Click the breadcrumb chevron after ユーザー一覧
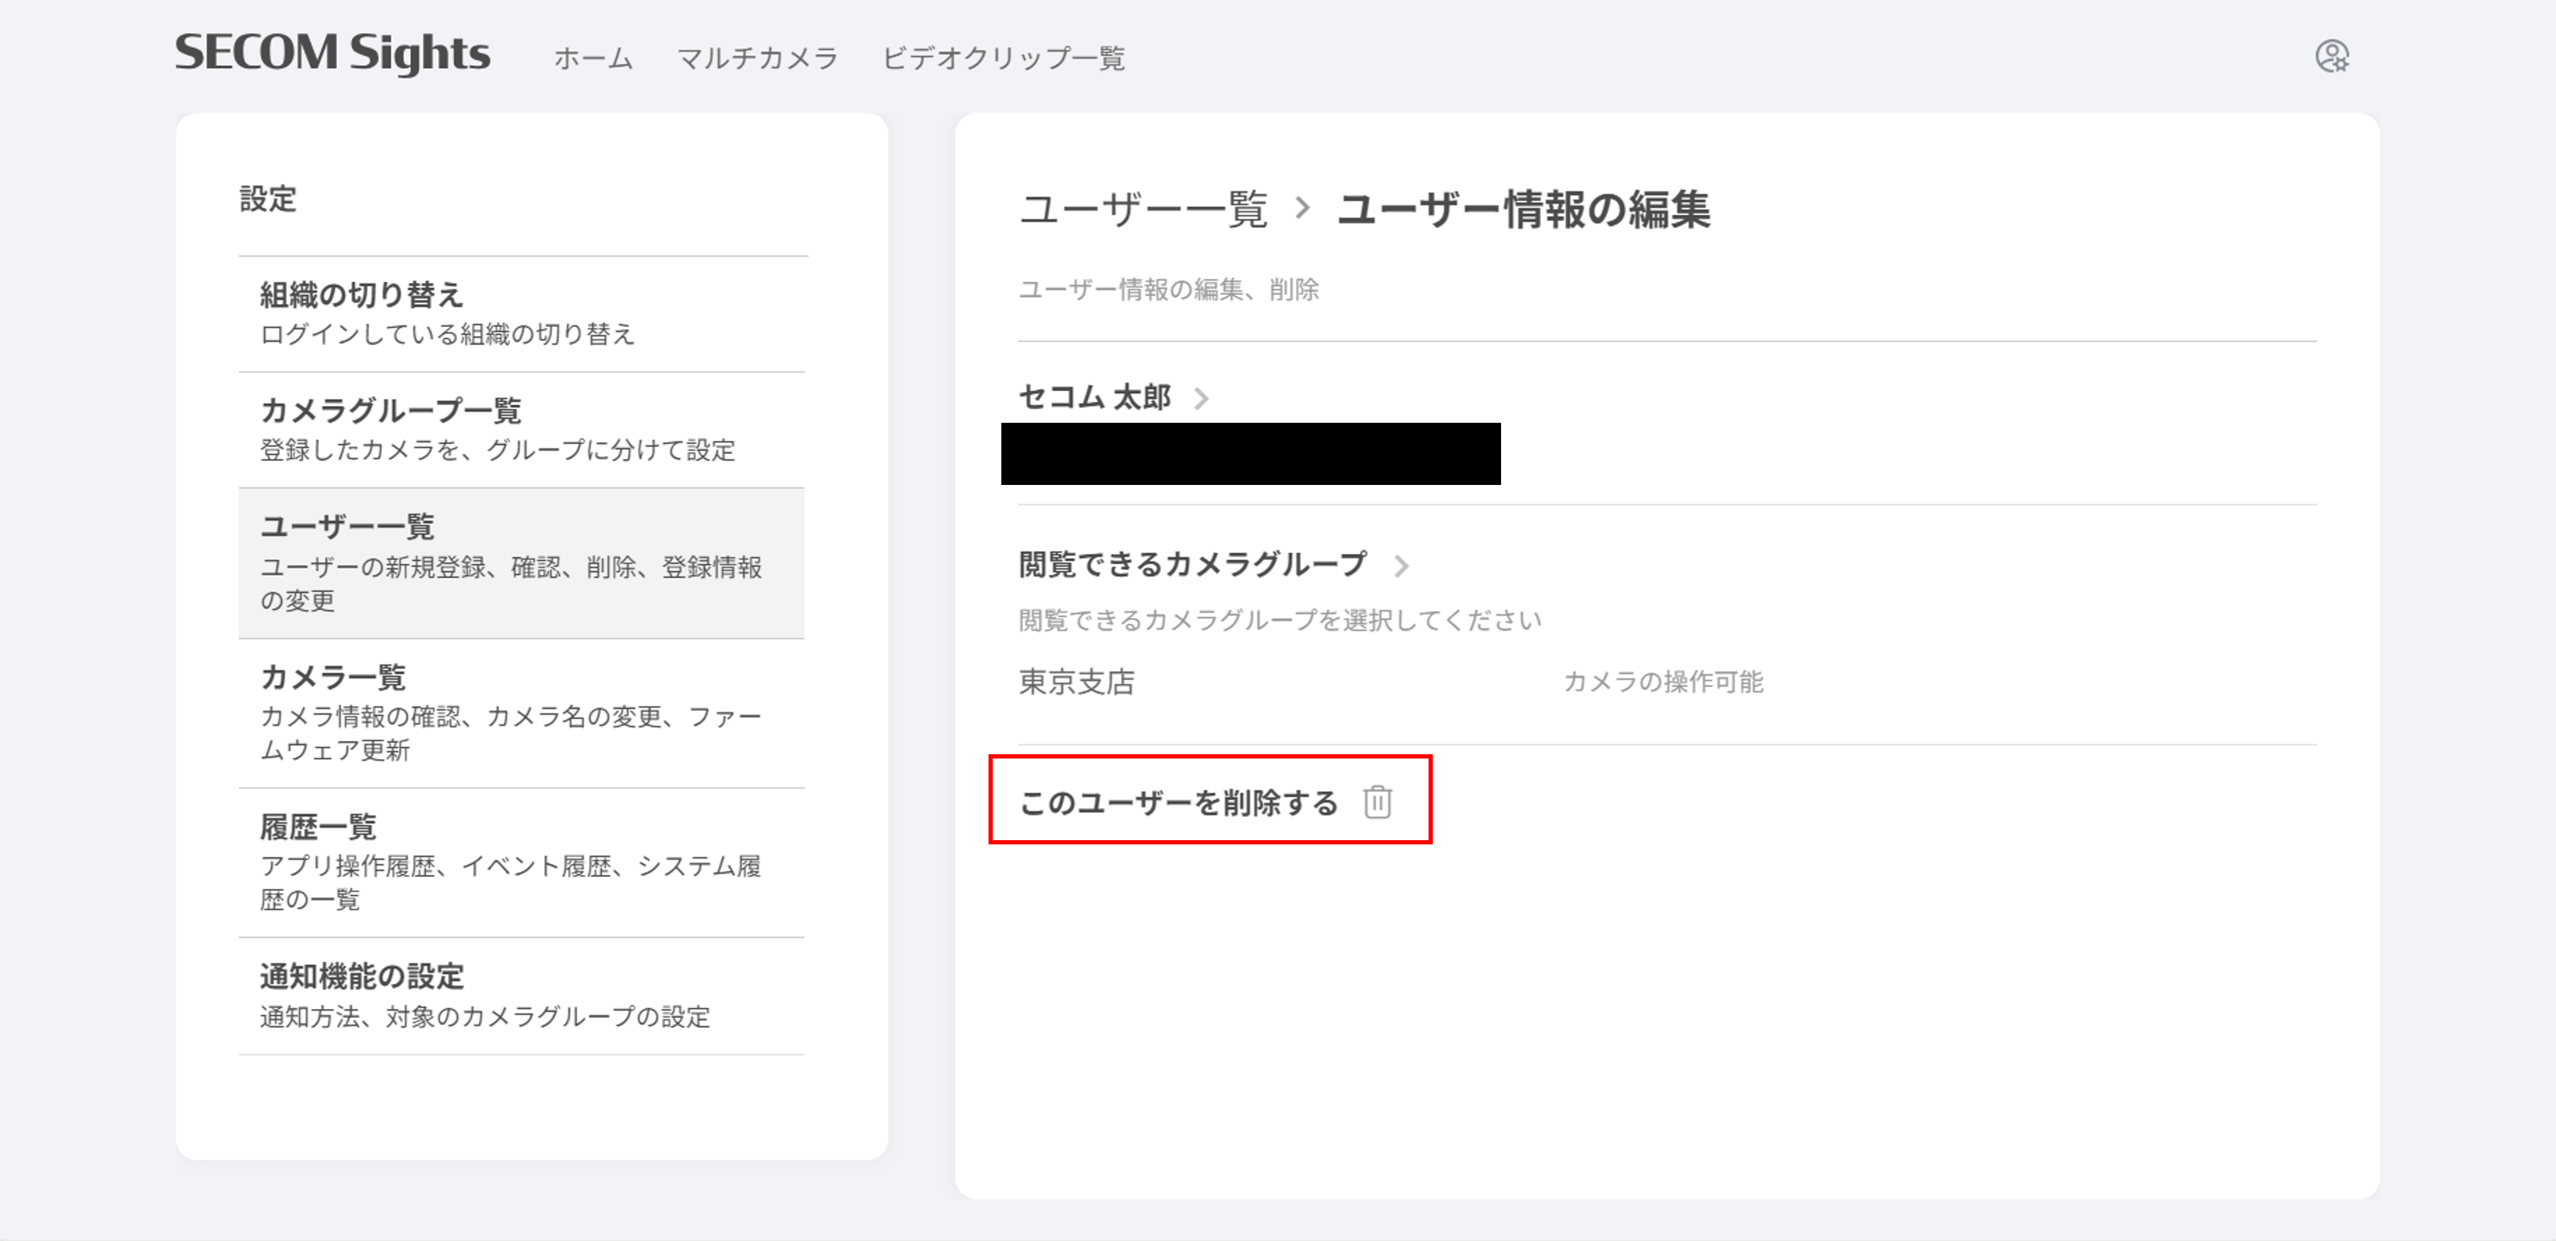Screen dimensions: 2556x1241 click(1303, 208)
